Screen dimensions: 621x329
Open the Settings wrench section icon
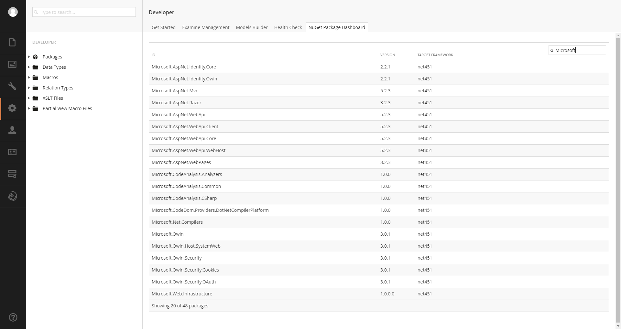point(12,86)
